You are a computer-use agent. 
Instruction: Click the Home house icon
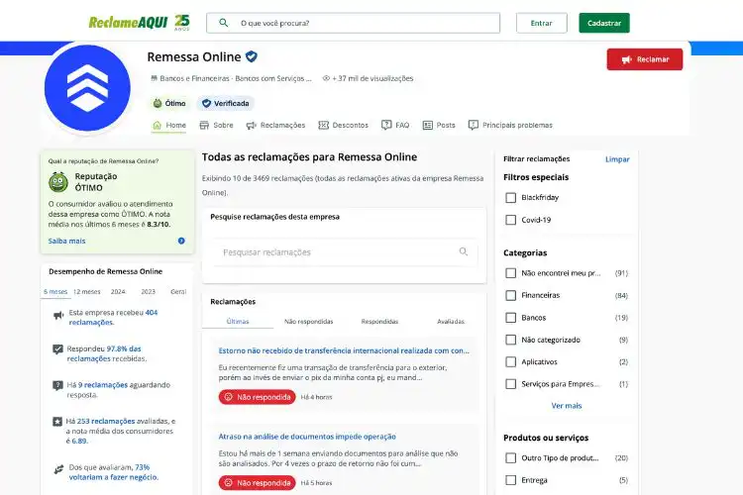point(158,125)
